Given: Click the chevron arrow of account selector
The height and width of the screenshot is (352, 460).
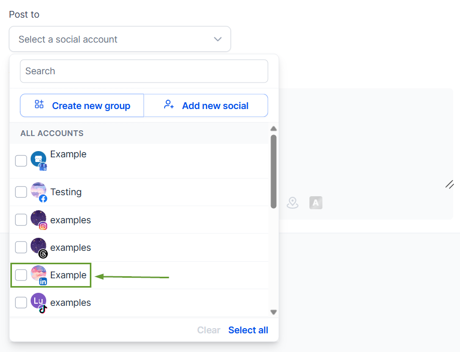Looking at the screenshot, I should pos(218,39).
